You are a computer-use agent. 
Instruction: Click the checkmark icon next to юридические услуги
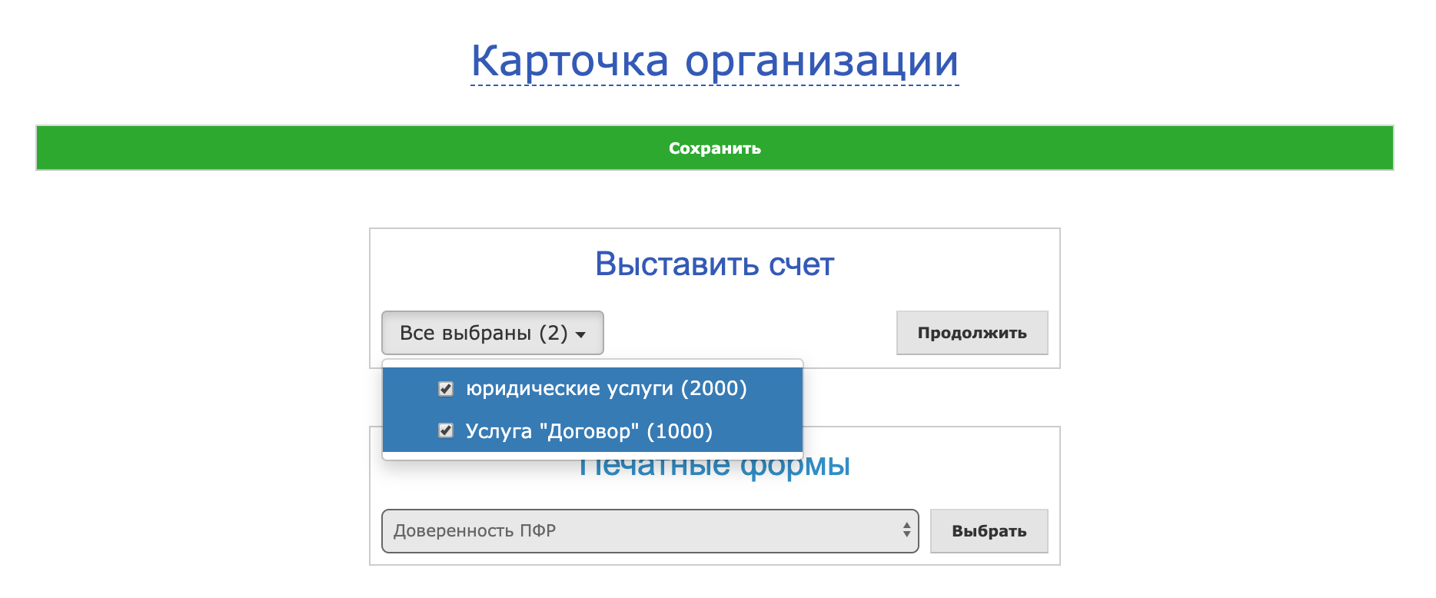coord(446,389)
